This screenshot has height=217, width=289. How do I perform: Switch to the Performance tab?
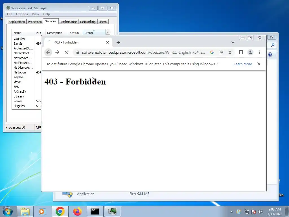pyautogui.click(x=68, y=22)
